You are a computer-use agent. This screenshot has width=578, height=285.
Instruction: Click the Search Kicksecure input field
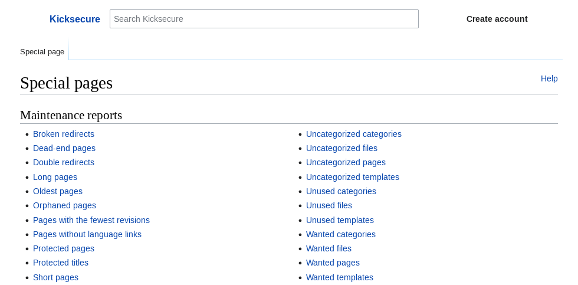pos(264,19)
